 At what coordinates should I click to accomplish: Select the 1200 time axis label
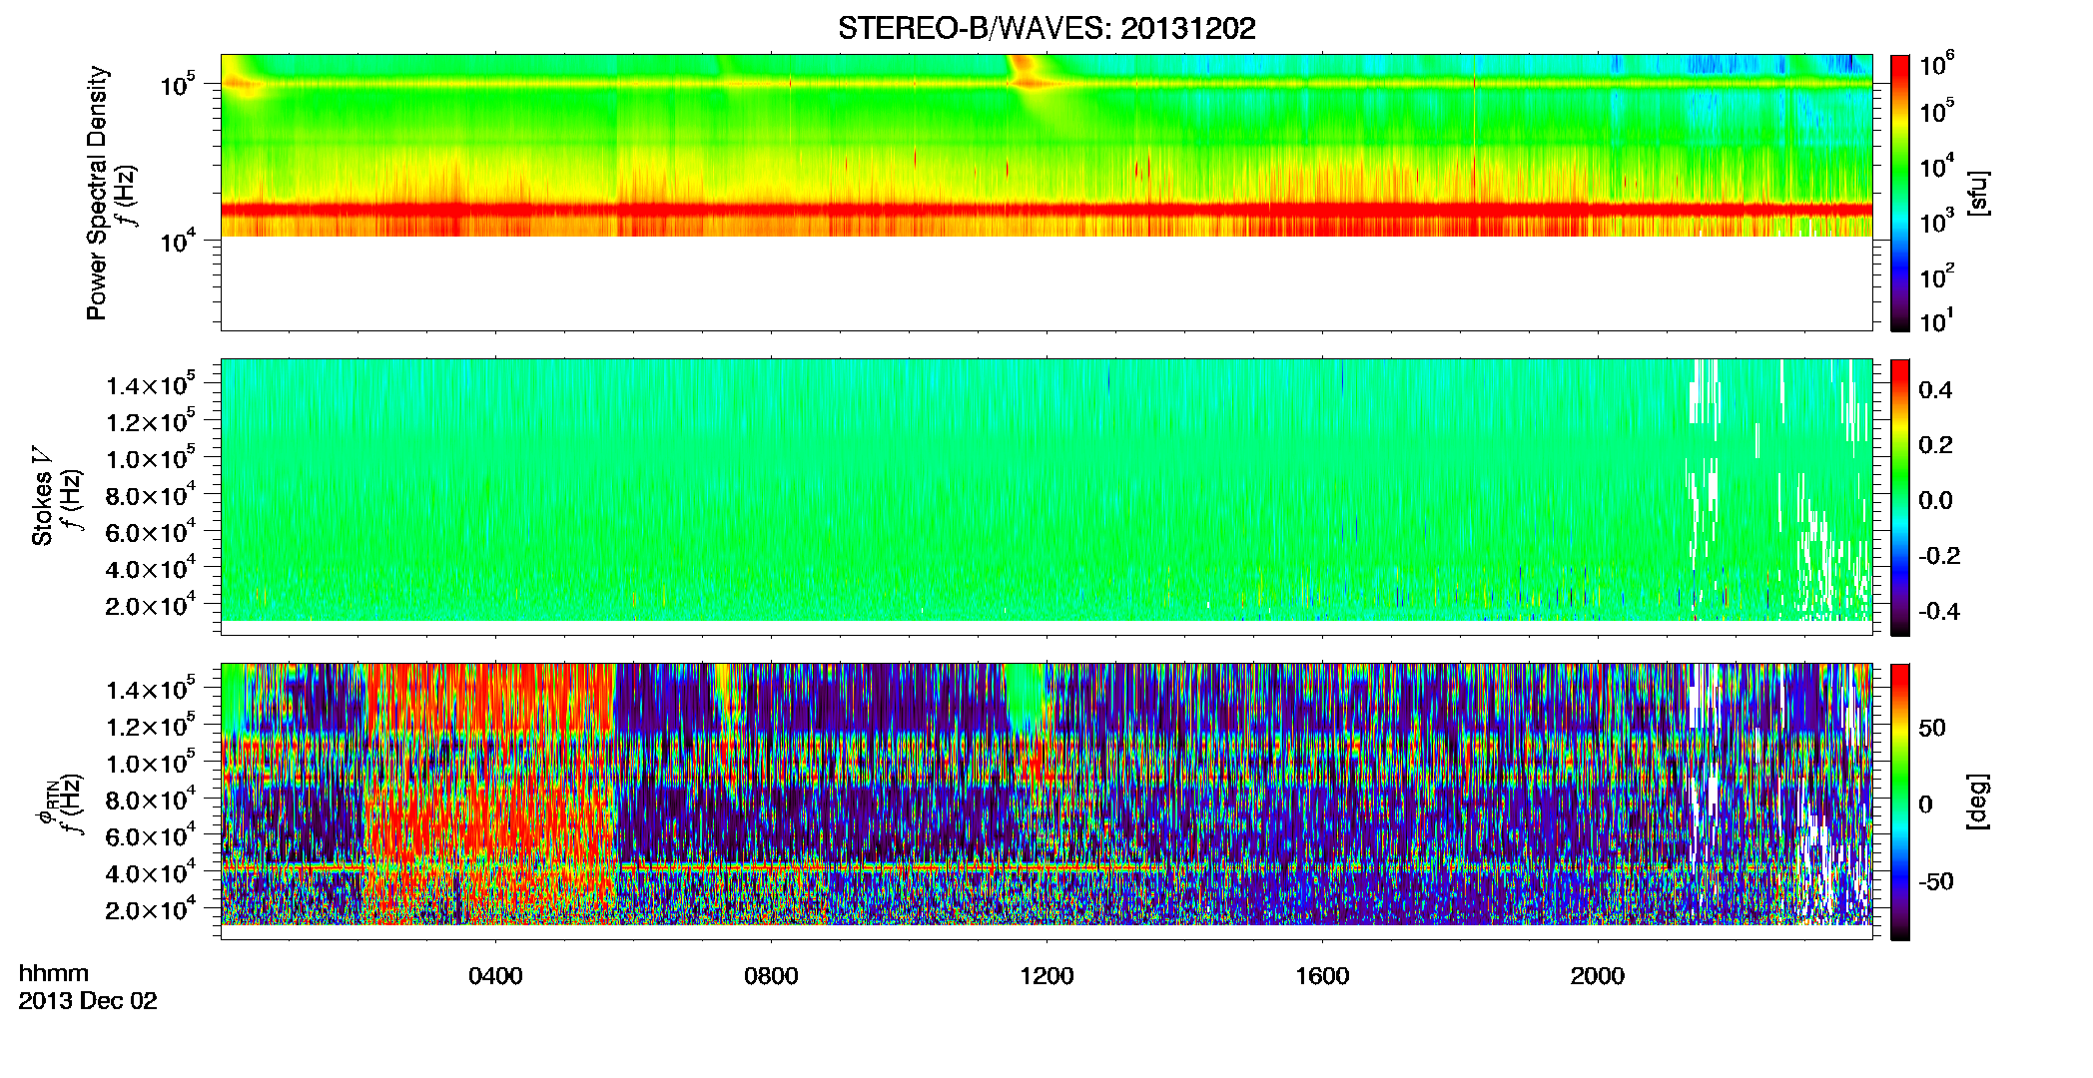1046,976
